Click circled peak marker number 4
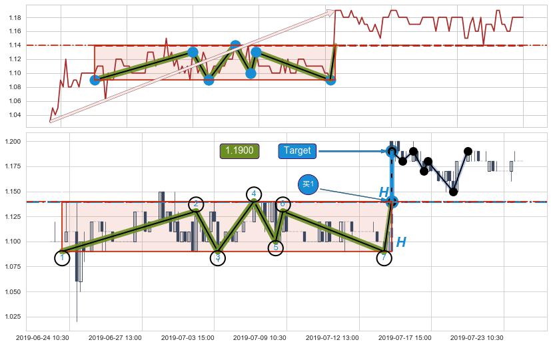 pyautogui.click(x=254, y=194)
